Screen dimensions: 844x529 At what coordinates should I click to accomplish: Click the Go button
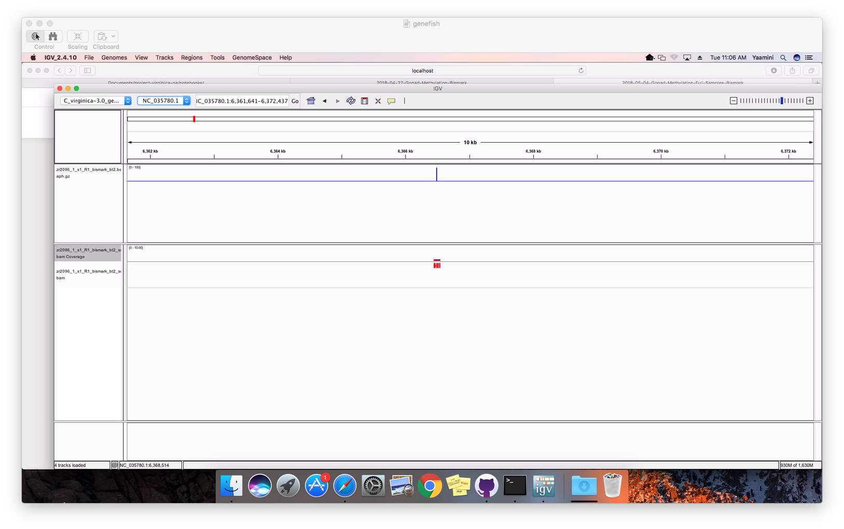click(x=295, y=101)
